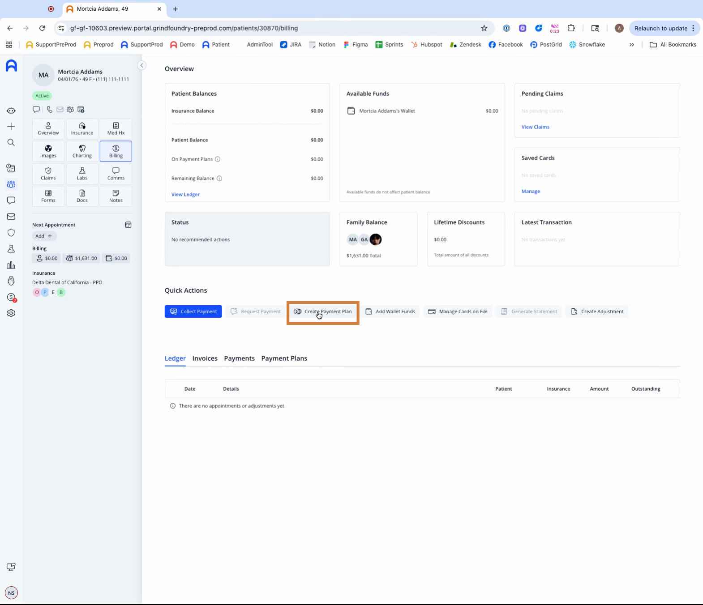The image size is (703, 605).
Task: Switch to the Ledger tab
Action: (175, 358)
